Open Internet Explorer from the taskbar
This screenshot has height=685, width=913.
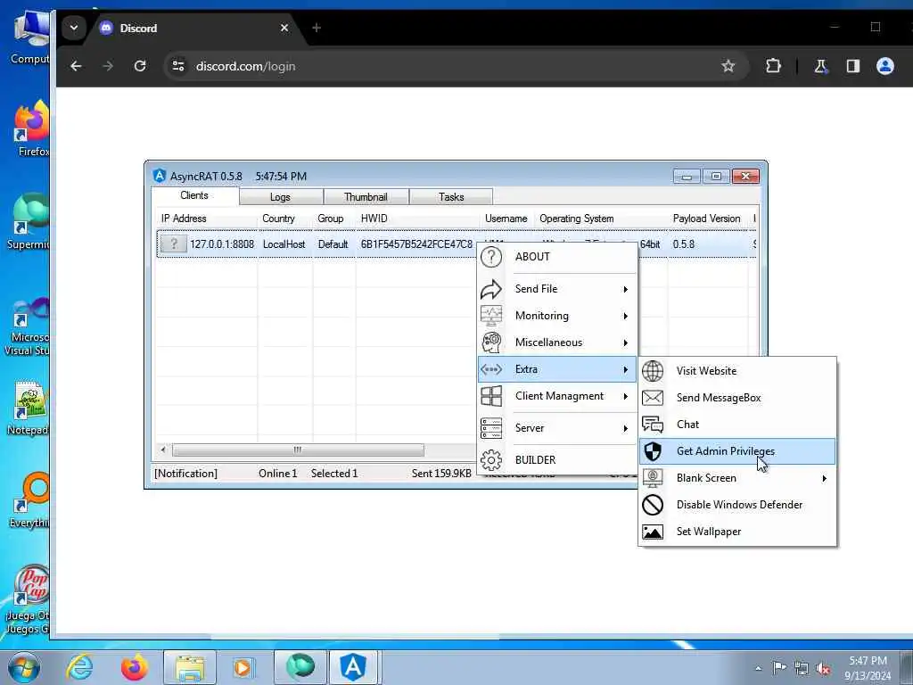(79, 667)
